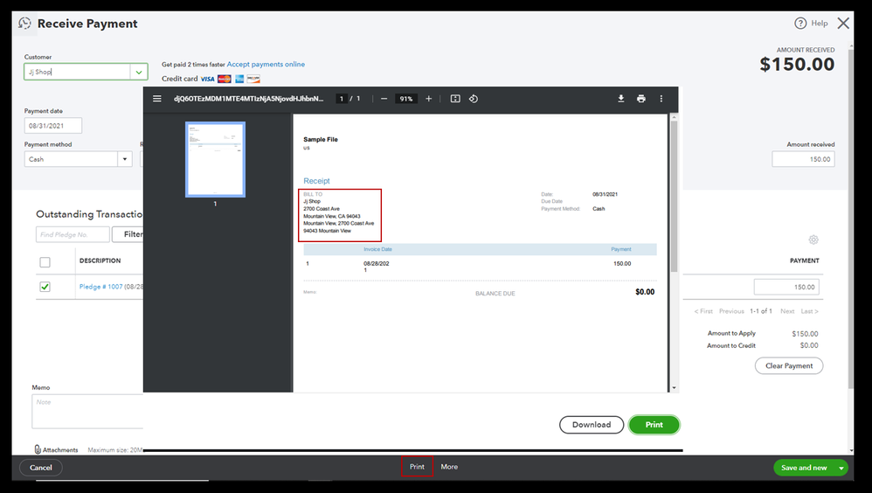Viewport: 872px width, 493px height.
Task: Select the page 1 thumbnail in PDF sidebar
Action: pos(215,160)
